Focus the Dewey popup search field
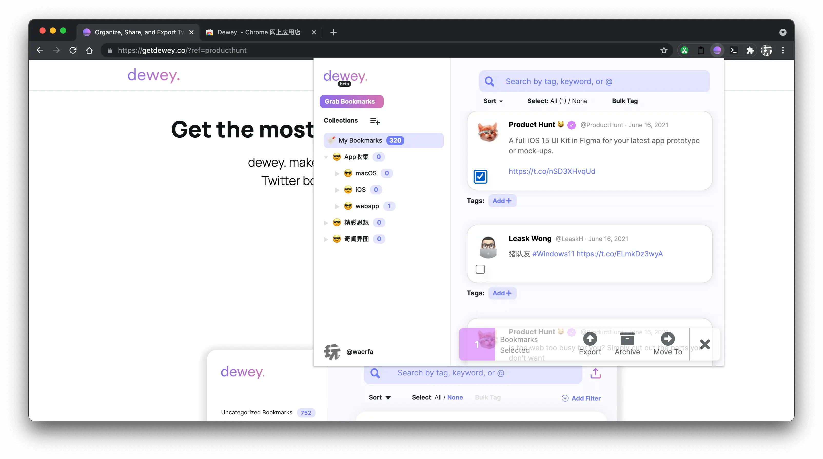This screenshot has height=459, width=823. coord(594,82)
